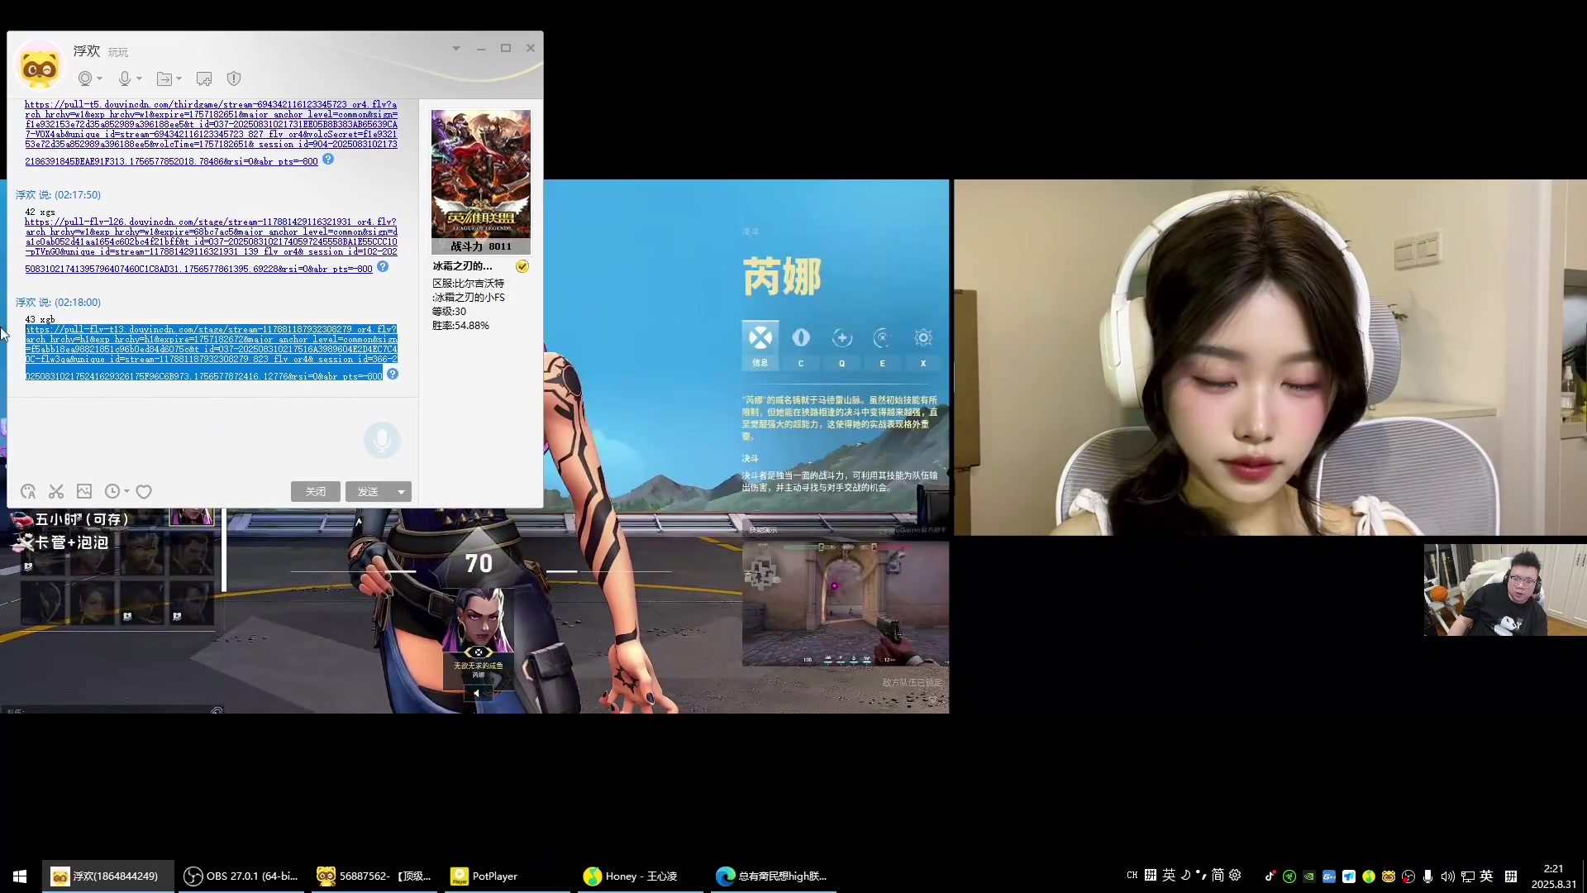Switch to 浮欢(1864844249) taskbar window
The image size is (1587, 893).
click(107, 876)
